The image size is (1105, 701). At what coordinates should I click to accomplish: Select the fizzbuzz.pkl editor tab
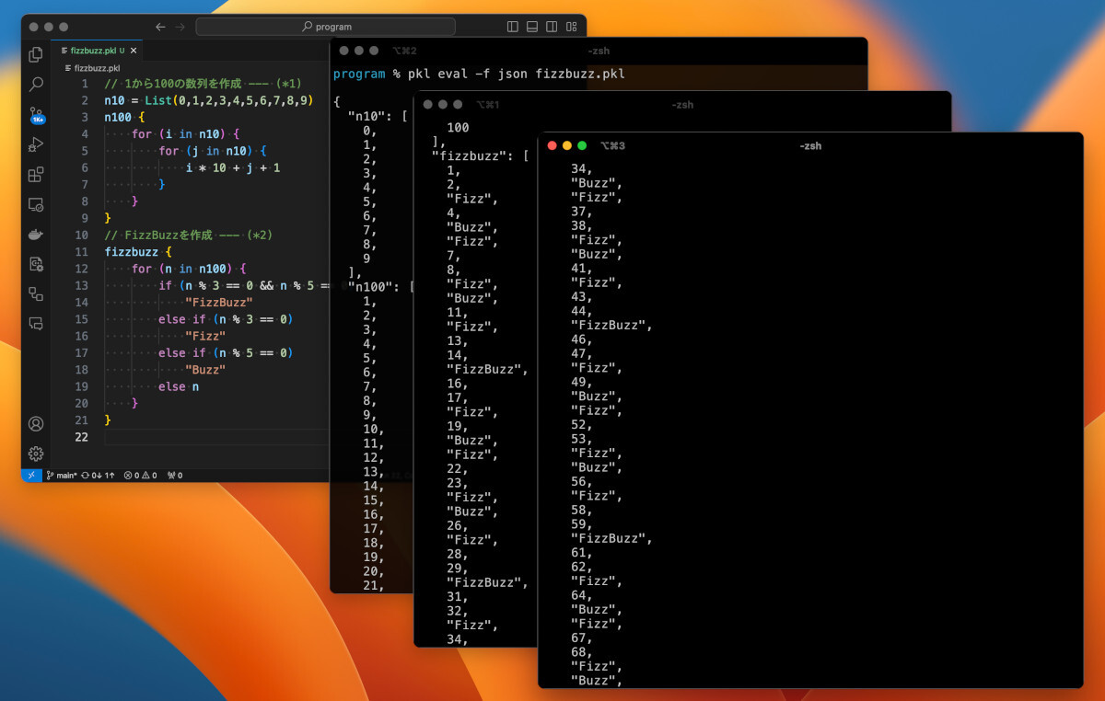point(98,51)
